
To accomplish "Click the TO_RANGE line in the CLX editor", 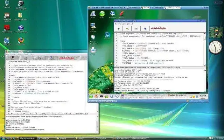I will (x=155, y=51).
